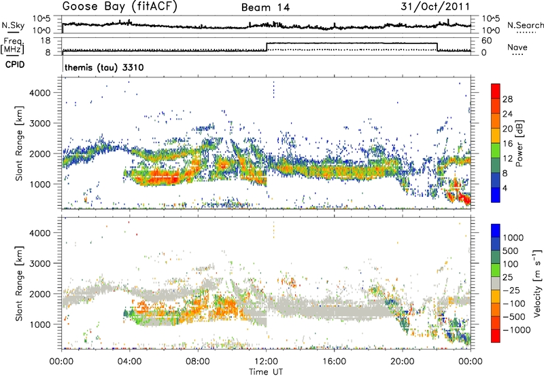Click the 'Goose Bay (fitACF)' title text
This screenshot has width=544, height=376.
pyautogui.click(x=120, y=6)
